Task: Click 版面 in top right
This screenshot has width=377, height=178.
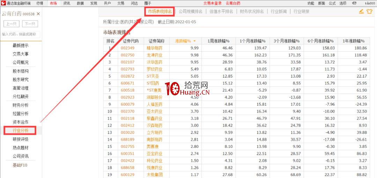Action: 321,3
